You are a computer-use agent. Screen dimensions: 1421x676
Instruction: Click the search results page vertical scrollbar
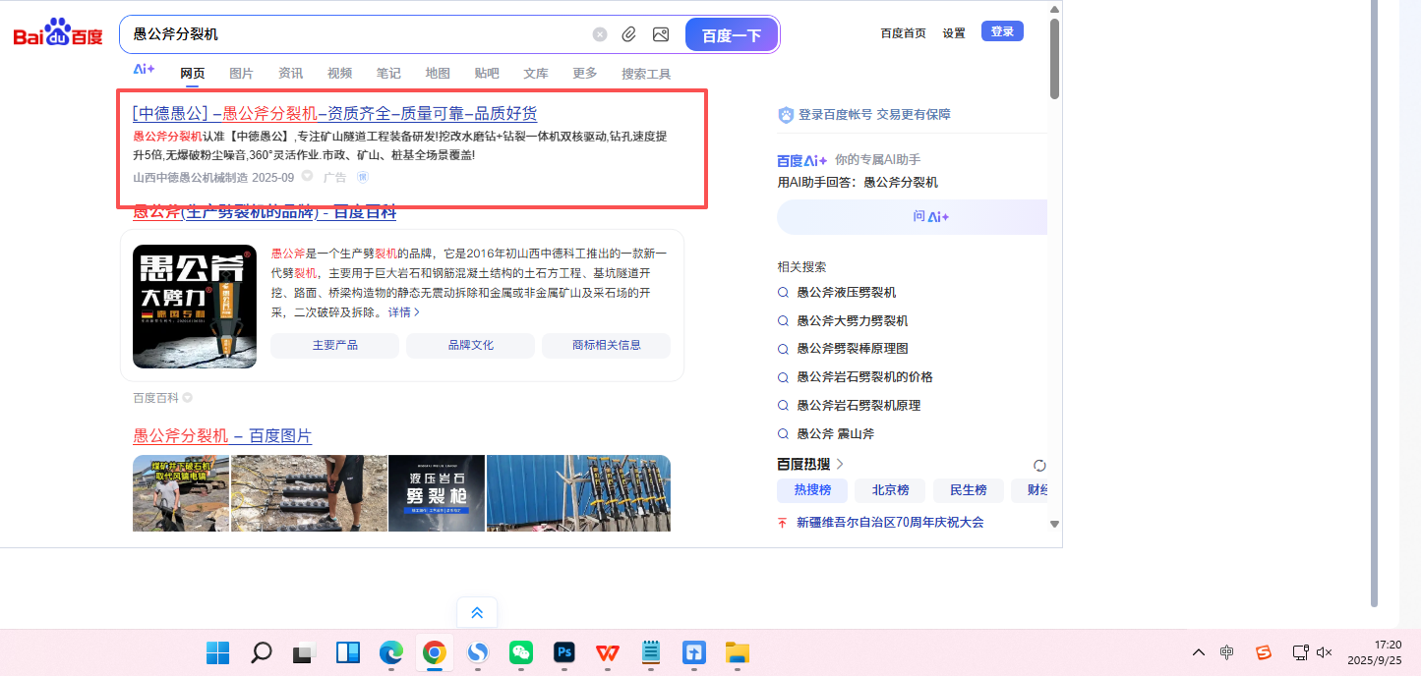[1054, 59]
